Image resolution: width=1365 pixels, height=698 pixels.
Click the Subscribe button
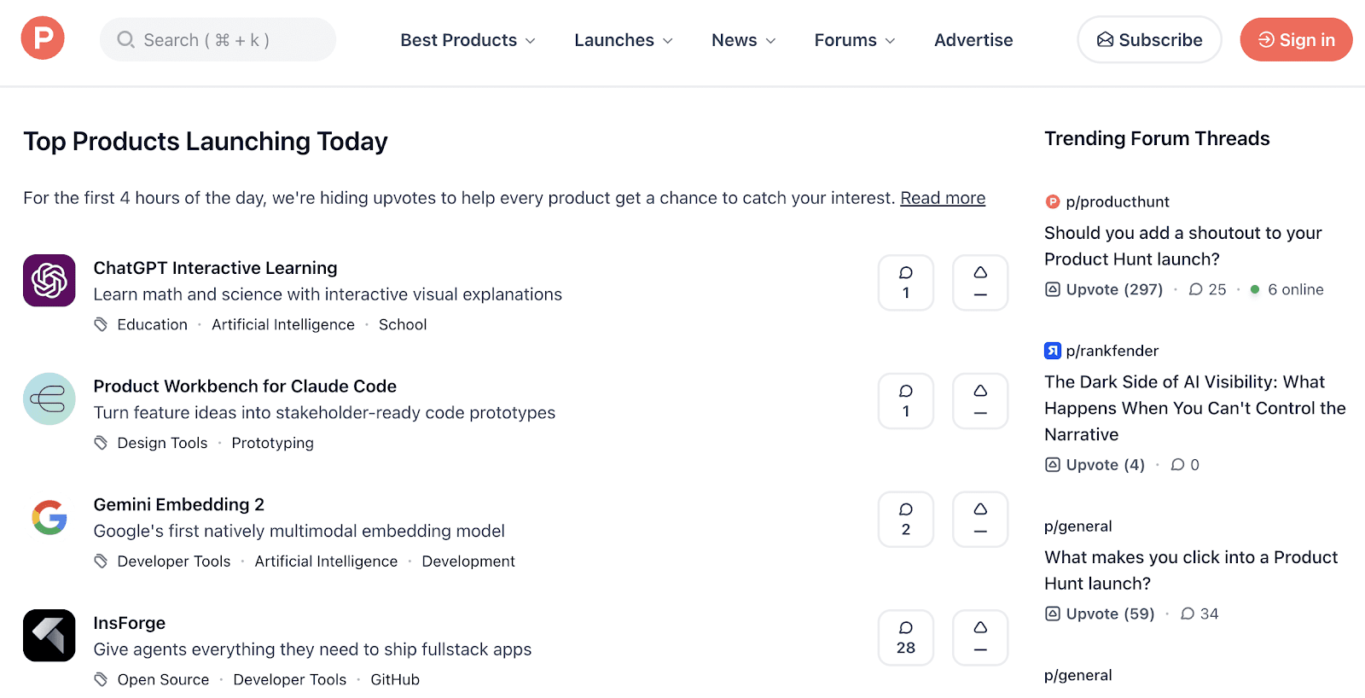click(x=1149, y=39)
